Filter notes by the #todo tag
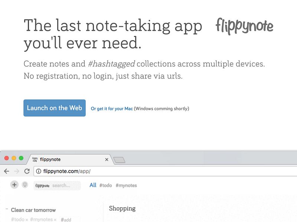Image resolution: width=297 pixels, height=222 pixels. [x=105, y=185]
